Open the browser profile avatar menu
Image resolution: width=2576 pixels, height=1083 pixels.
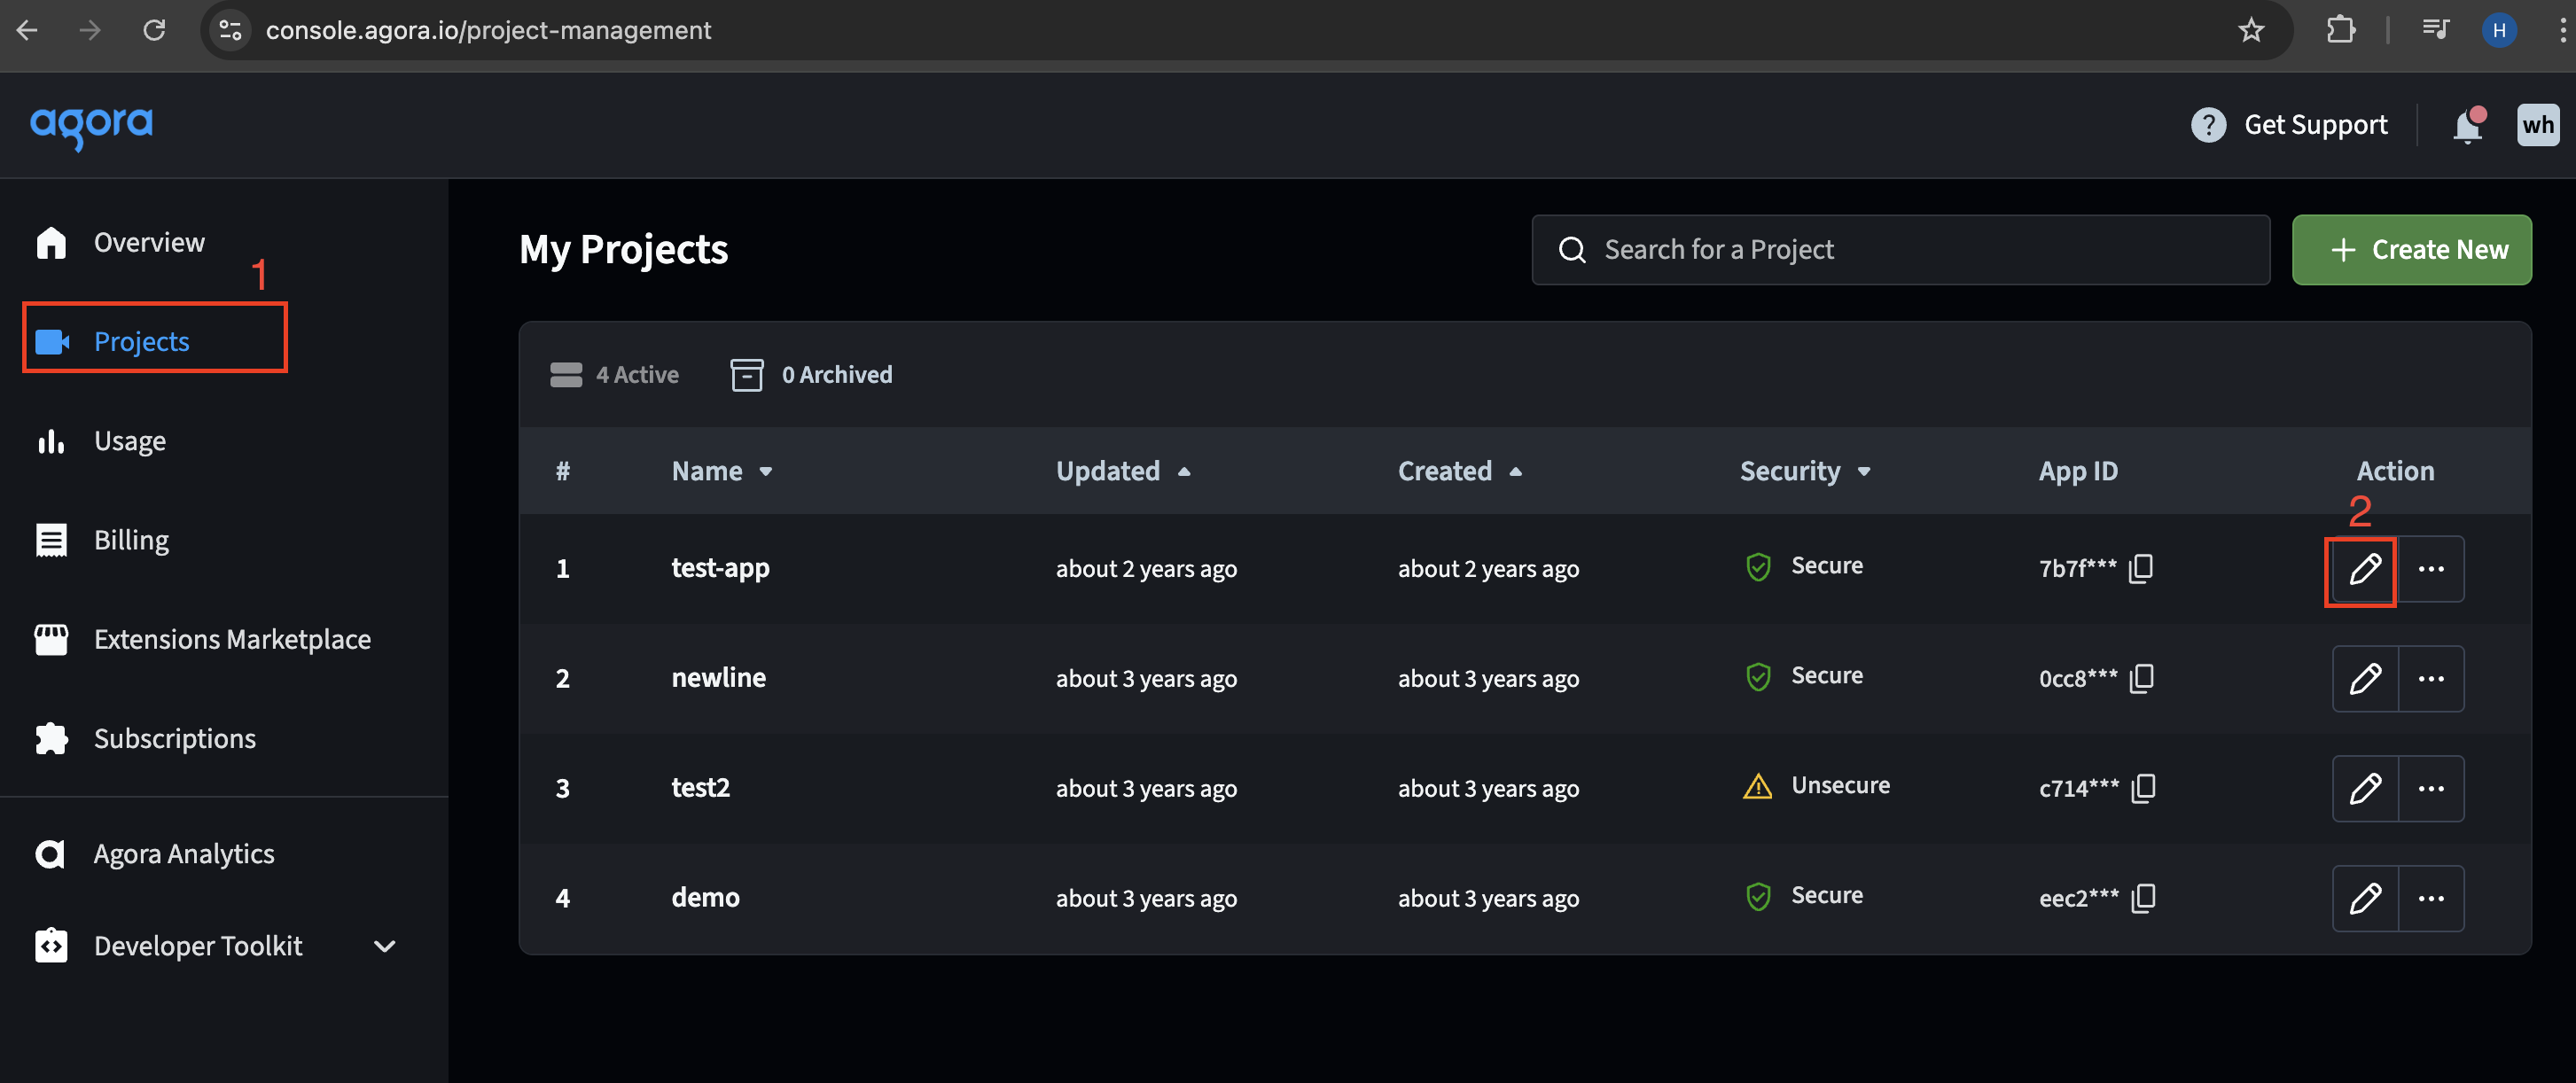pyautogui.click(x=2499, y=30)
